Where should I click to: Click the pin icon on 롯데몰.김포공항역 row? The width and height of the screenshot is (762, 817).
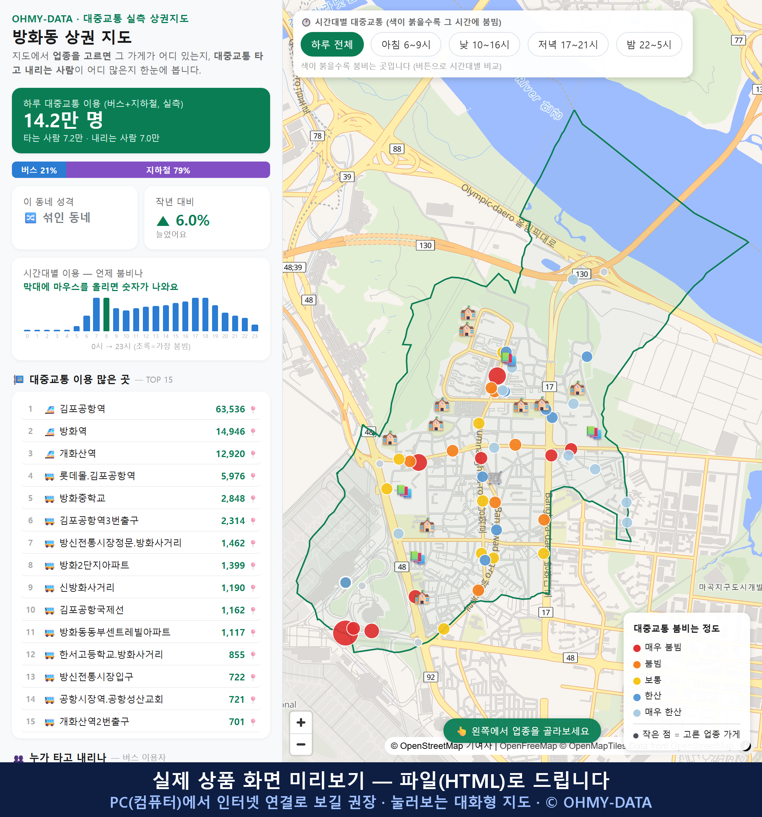253,476
